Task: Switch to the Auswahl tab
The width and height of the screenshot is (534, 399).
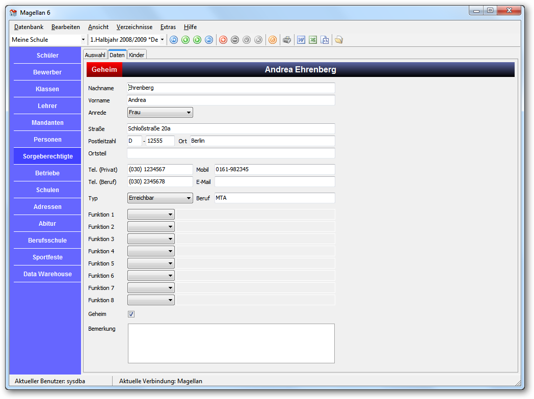Action: pyautogui.click(x=95, y=55)
